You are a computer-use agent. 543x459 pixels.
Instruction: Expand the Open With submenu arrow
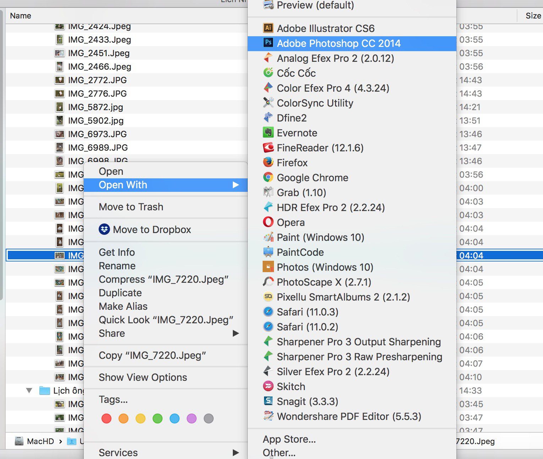click(x=236, y=185)
